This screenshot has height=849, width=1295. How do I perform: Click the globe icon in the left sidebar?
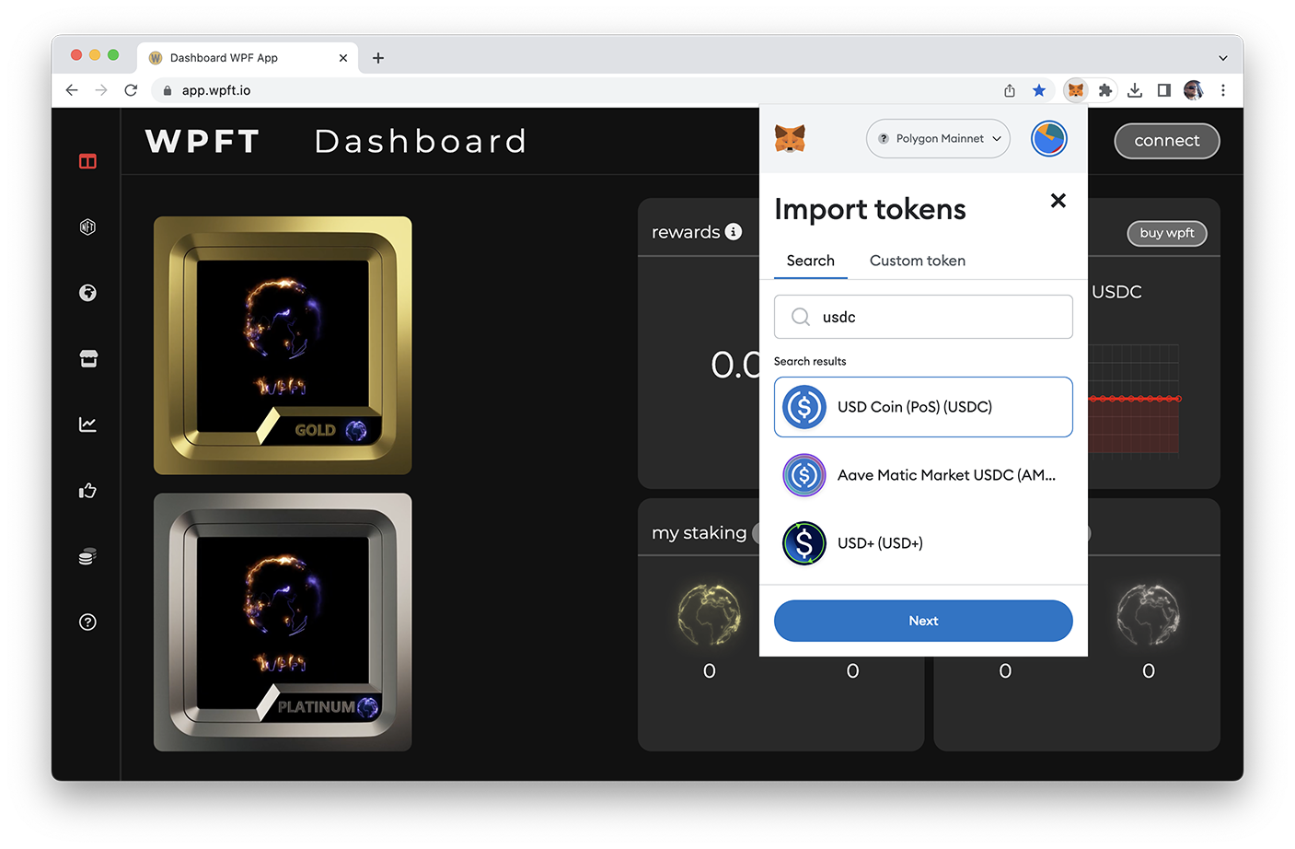pos(87,293)
